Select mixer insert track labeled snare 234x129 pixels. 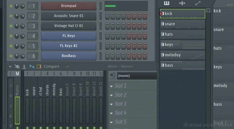(x=34, y=91)
